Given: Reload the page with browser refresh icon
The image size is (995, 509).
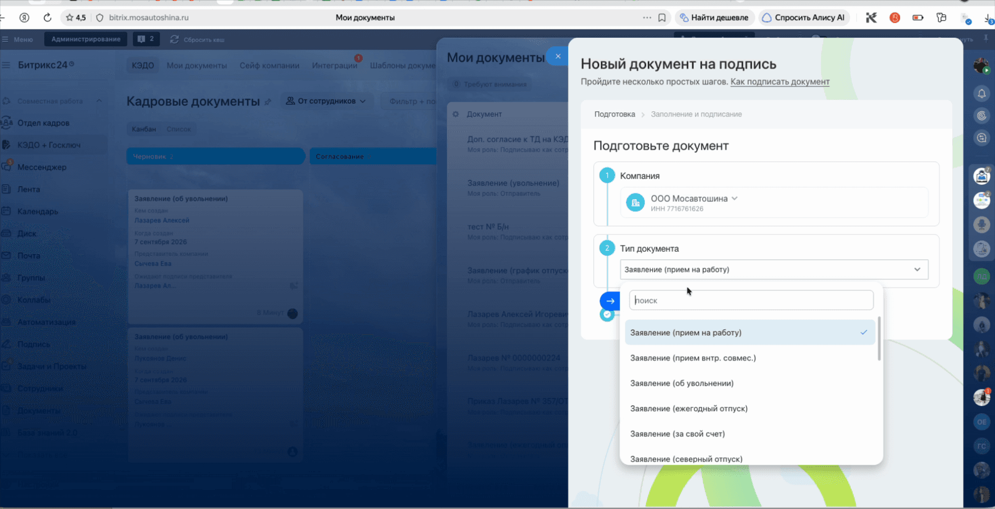Looking at the screenshot, I should [x=47, y=17].
